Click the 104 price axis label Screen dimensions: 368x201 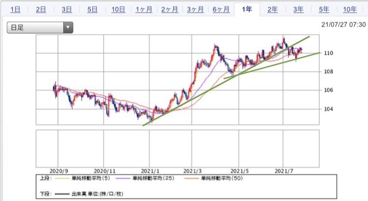point(328,109)
